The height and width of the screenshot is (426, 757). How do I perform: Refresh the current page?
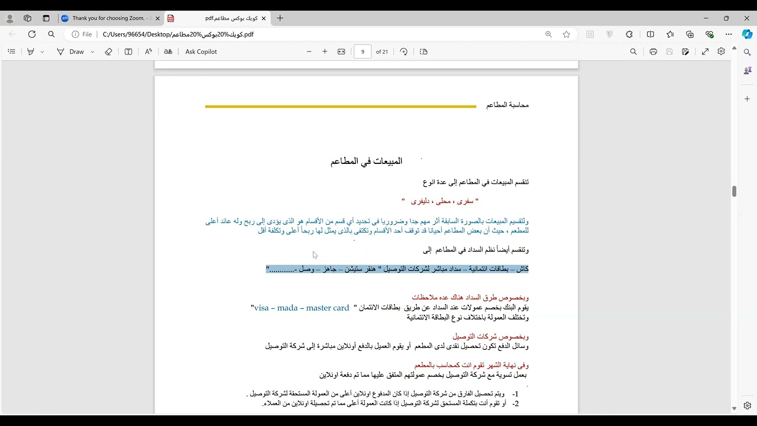point(32,34)
